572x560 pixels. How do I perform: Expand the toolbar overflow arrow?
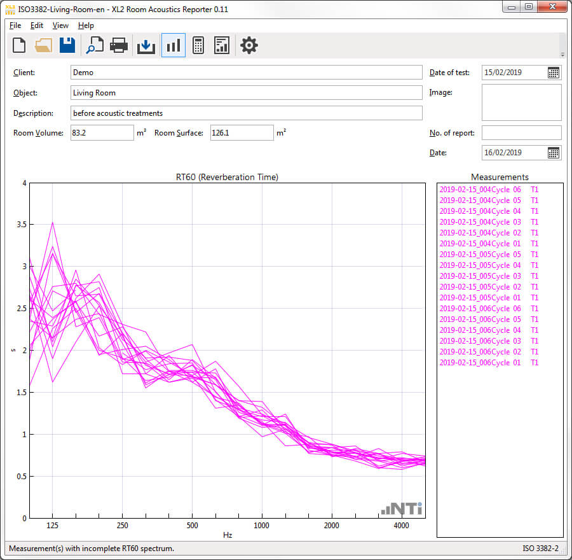562,55
